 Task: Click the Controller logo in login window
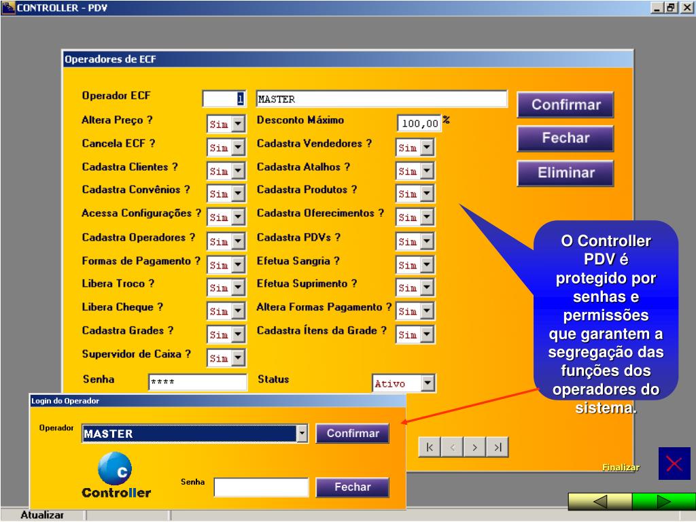coord(116,475)
